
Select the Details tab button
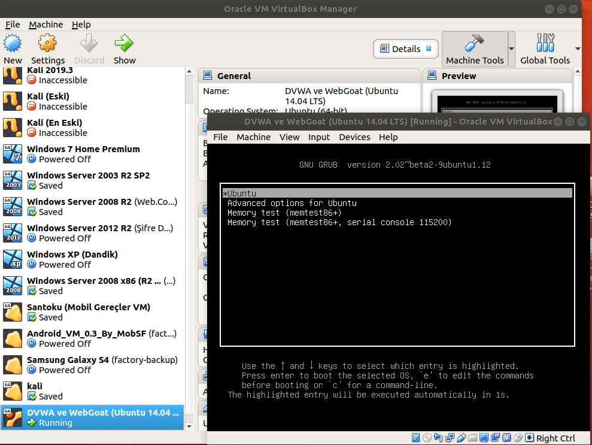[x=405, y=49]
